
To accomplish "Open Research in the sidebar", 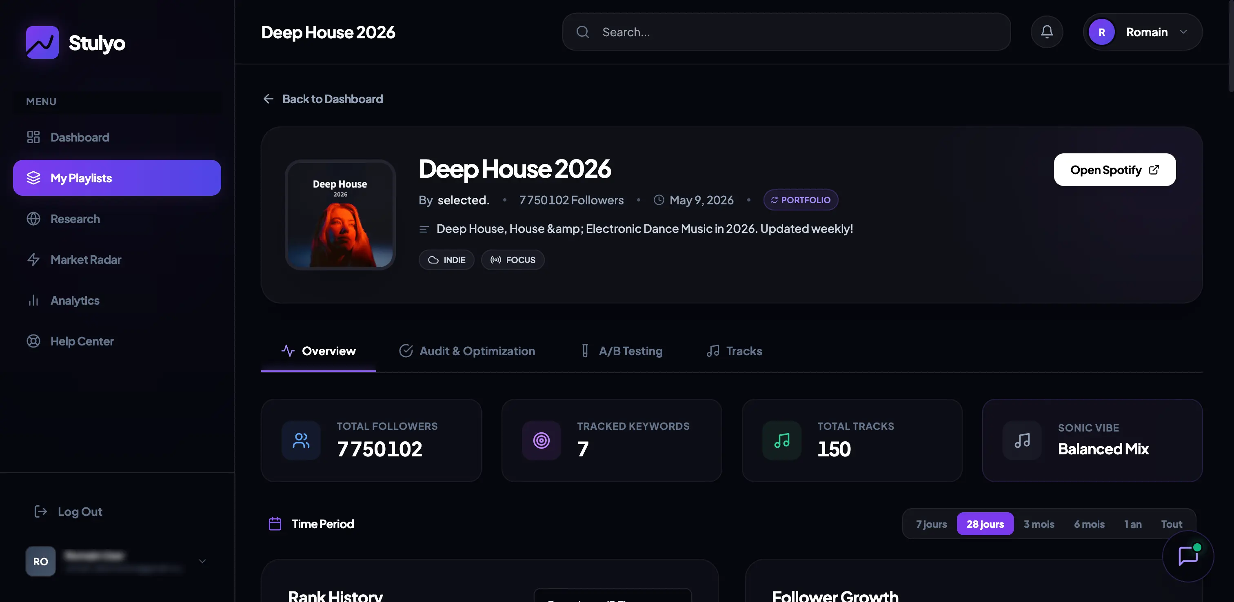I will 117,218.
